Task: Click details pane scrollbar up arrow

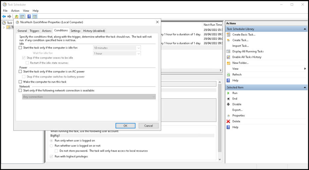Action: pyautogui.click(x=220, y=82)
